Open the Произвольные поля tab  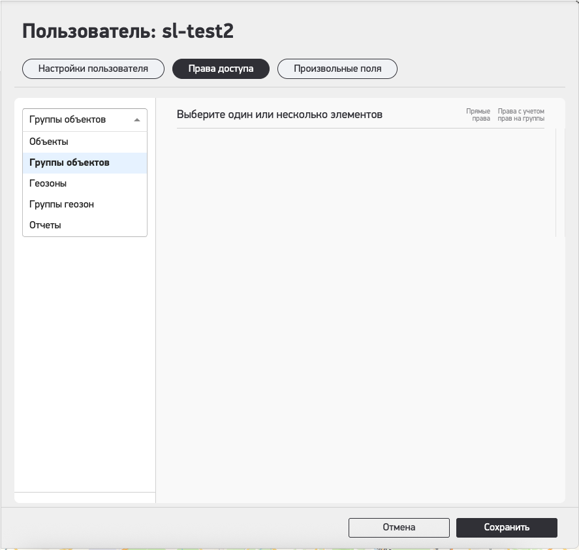[x=337, y=69]
